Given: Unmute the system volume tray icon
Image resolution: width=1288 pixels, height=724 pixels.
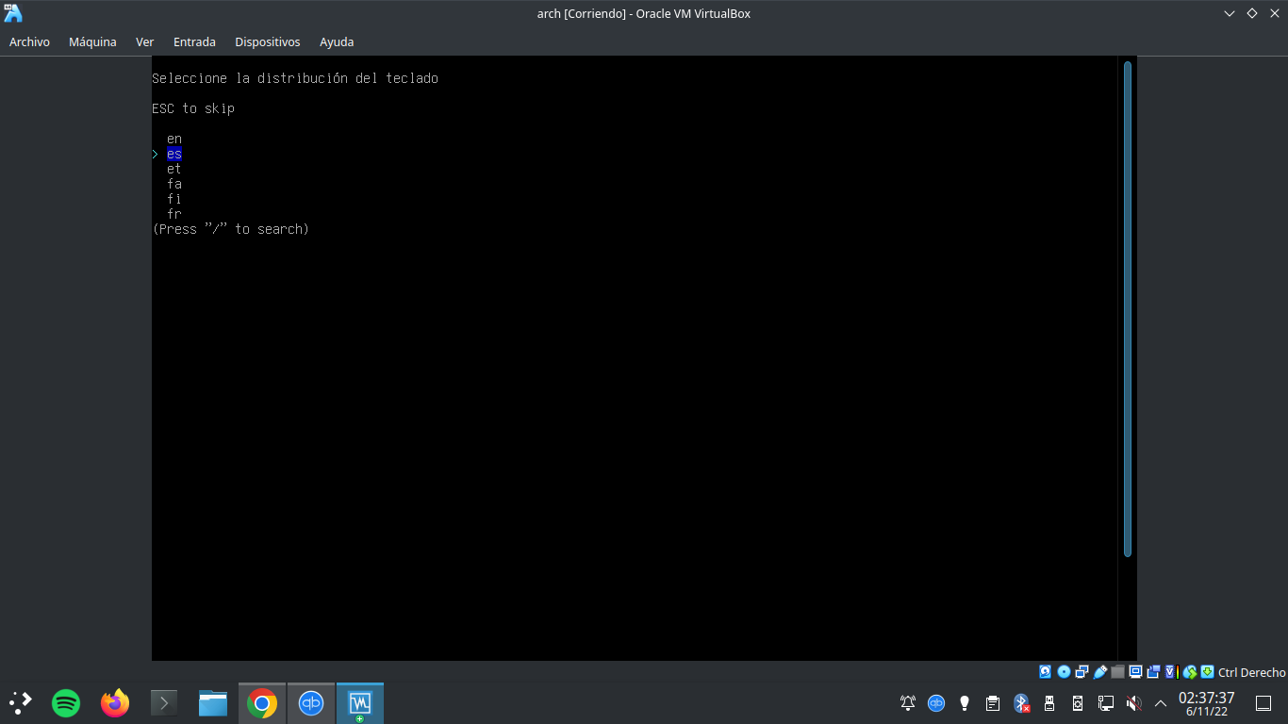Looking at the screenshot, I should (1133, 702).
